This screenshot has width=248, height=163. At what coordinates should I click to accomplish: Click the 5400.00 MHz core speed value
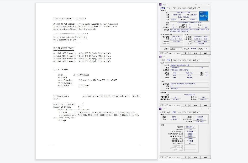176,37
